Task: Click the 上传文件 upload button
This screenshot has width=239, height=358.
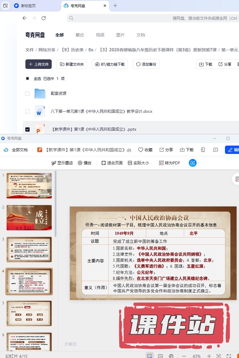Action: (39, 64)
